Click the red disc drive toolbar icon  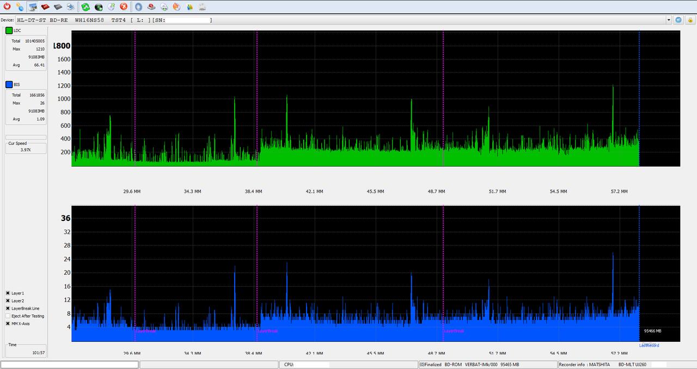click(x=151, y=7)
